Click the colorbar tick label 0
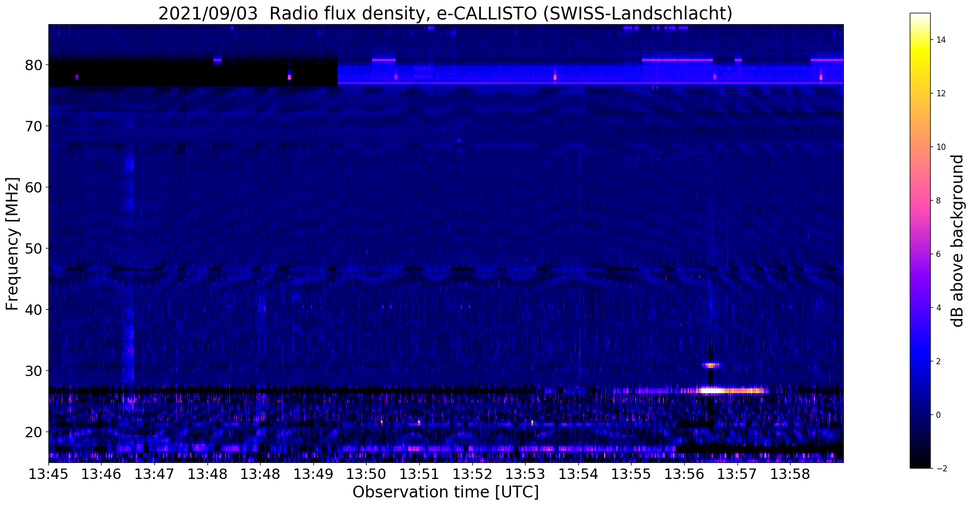Screen dimensions: 972x506 tap(938, 415)
